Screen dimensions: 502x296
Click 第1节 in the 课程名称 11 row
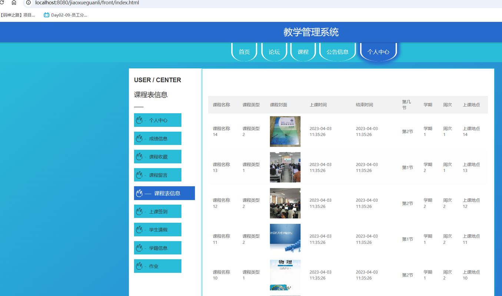point(408,239)
